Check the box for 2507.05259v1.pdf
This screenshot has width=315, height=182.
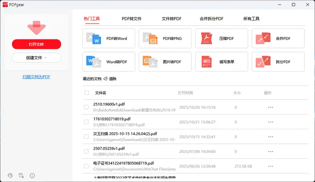click(x=86, y=151)
